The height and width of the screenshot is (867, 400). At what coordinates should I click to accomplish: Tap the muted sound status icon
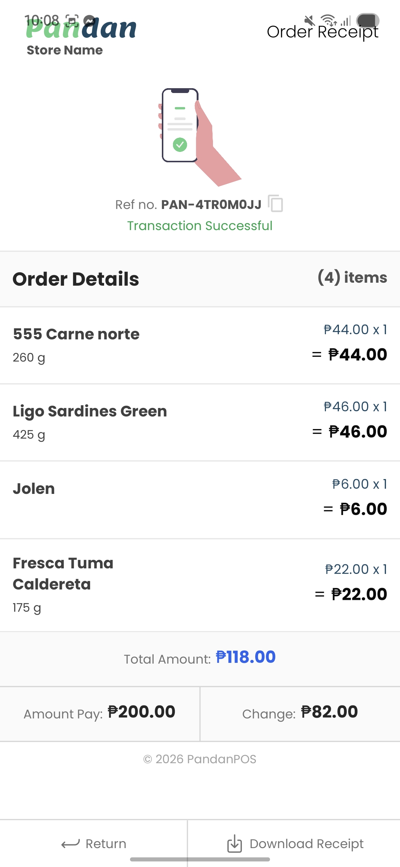[309, 20]
